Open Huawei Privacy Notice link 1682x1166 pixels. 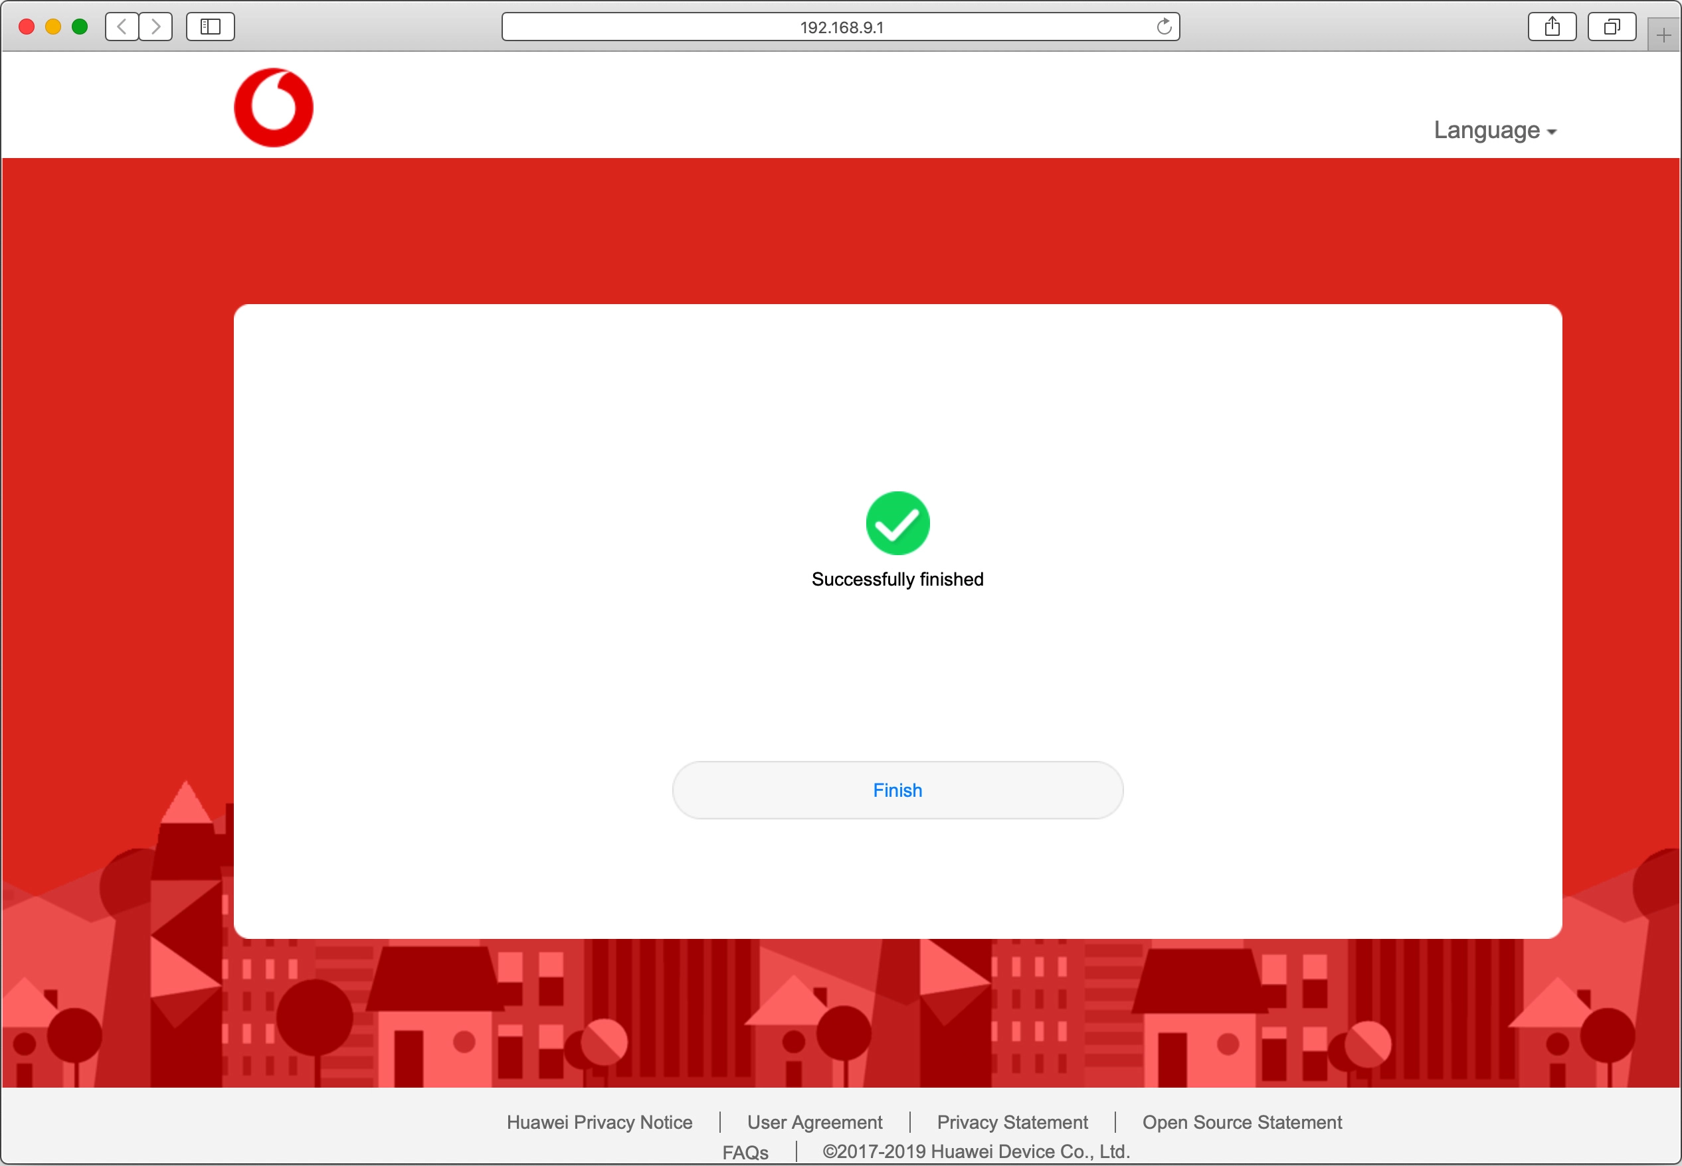click(599, 1122)
